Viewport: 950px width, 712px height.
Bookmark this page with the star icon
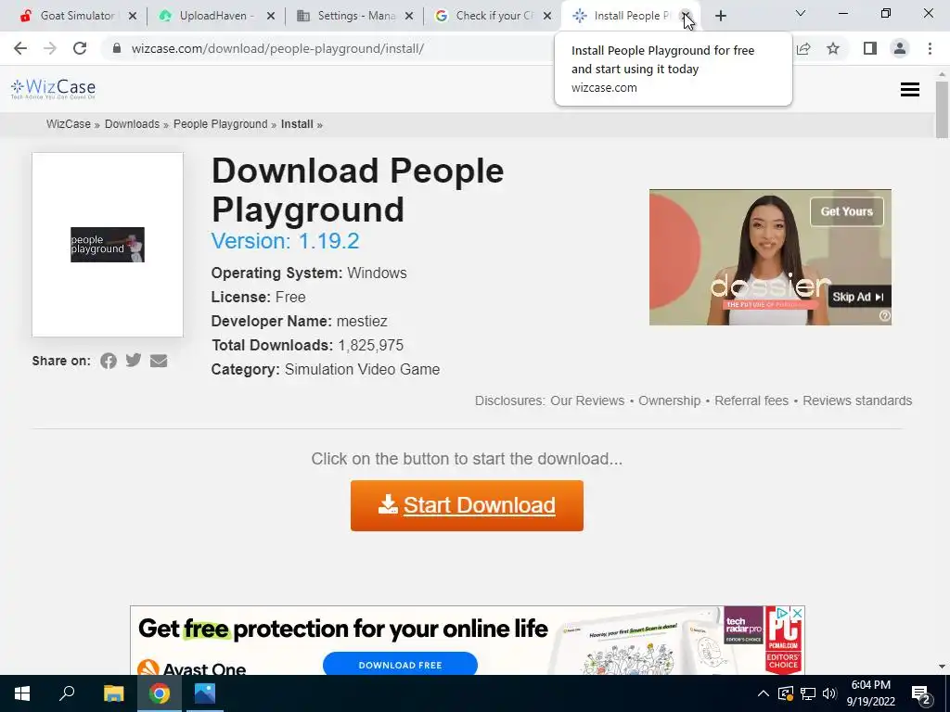[833, 48]
